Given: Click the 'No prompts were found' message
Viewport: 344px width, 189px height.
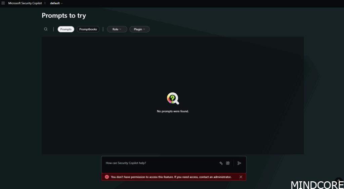Looking at the screenshot, I should (173, 111).
